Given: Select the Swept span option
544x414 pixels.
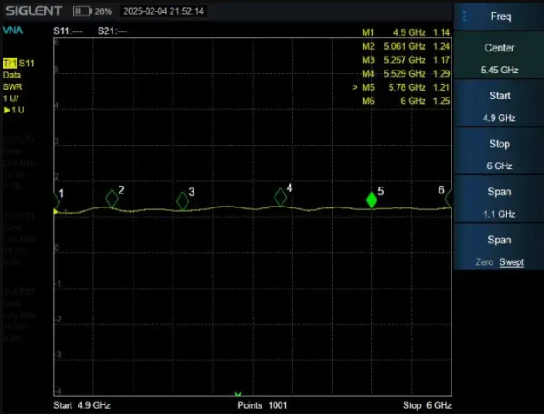Looking at the screenshot, I should 512,261.
